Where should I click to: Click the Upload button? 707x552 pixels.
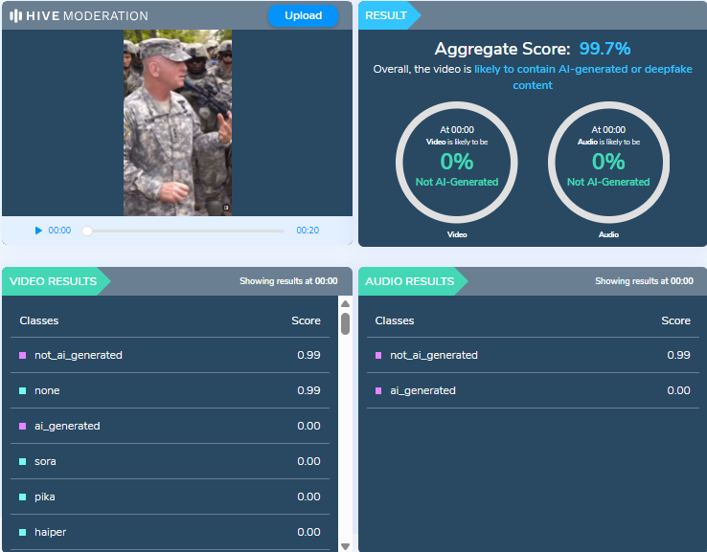(303, 16)
